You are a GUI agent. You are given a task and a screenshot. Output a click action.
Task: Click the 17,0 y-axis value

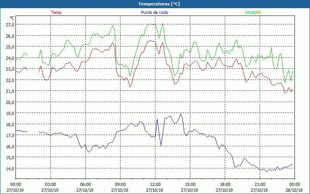point(10,135)
